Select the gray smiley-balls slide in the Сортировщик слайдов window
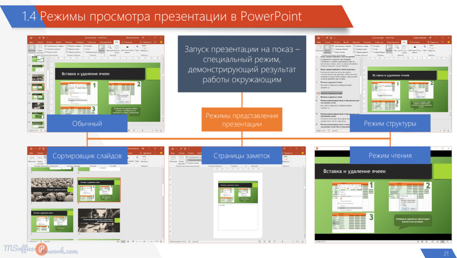Image resolution: width=457 pixels, height=258 pixels. (52, 190)
